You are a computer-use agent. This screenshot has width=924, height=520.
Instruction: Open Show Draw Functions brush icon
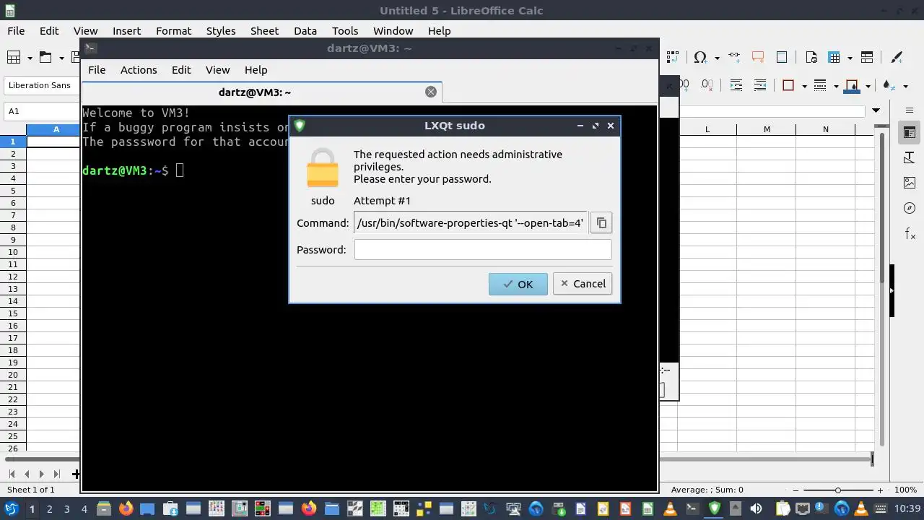pos(897,58)
